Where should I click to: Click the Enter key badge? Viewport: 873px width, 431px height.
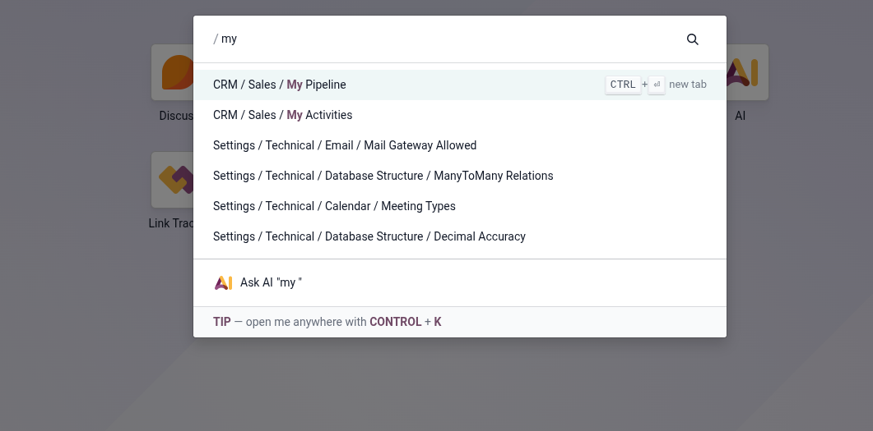657,85
